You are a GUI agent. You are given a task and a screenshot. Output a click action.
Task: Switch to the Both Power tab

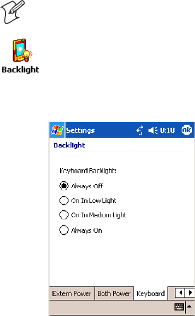click(x=114, y=293)
